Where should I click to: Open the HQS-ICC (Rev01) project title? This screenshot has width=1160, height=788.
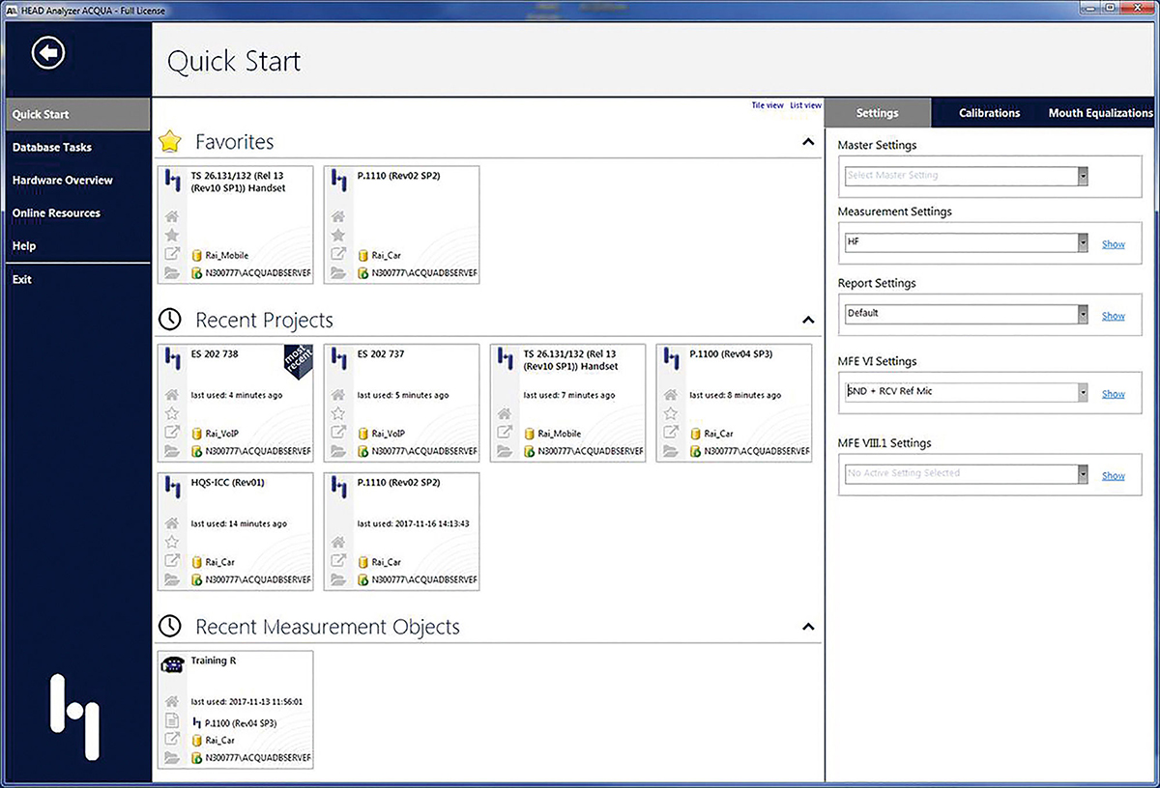229,483
